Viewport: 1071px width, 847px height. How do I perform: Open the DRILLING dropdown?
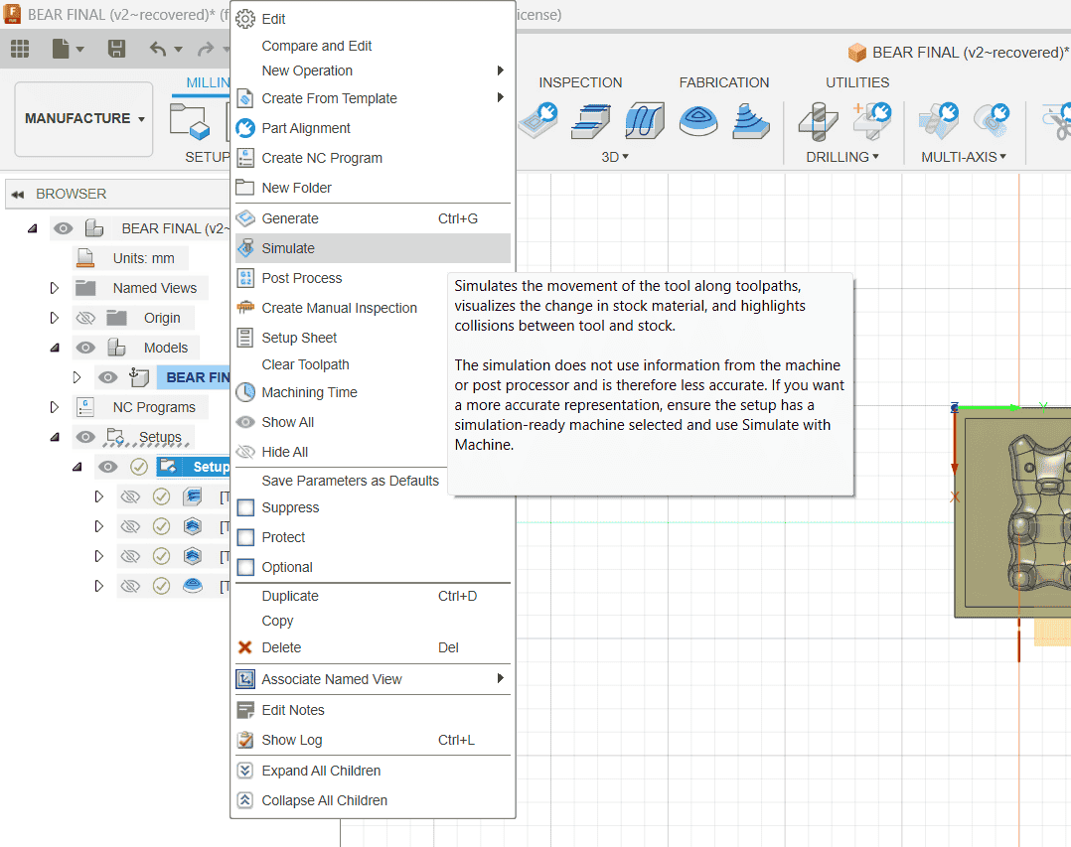[x=842, y=157]
